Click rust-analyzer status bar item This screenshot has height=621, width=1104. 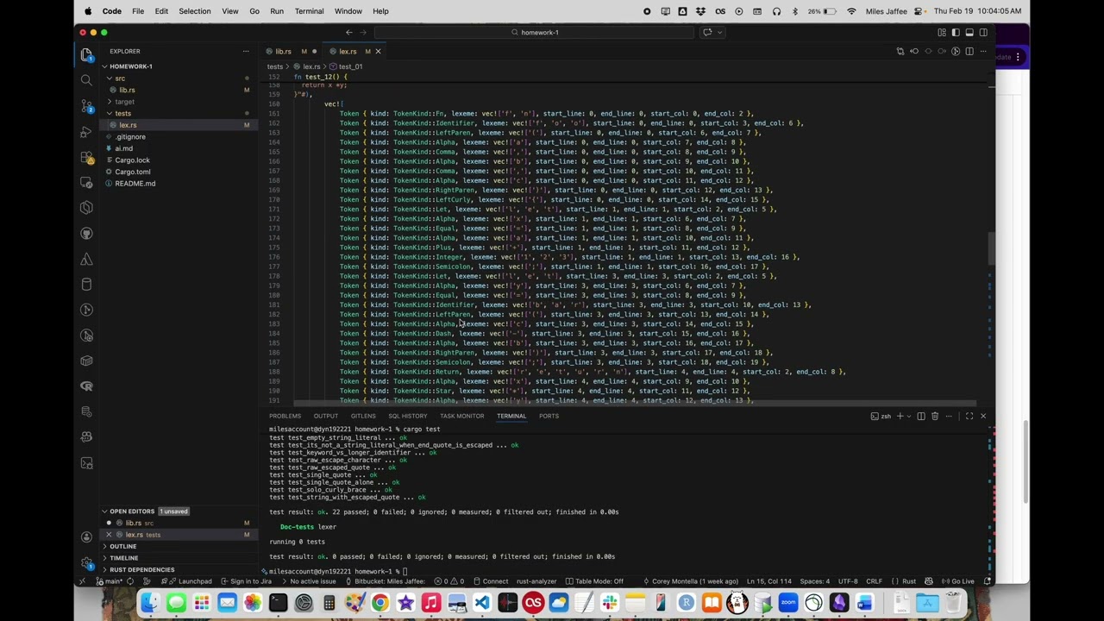(538, 581)
